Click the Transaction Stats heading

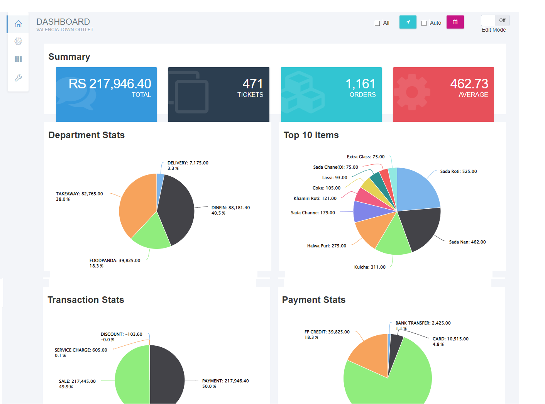tap(86, 300)
